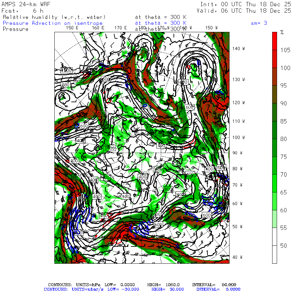
Task: Click the bright red swatch above 105
Action: (x=274, y=41)
